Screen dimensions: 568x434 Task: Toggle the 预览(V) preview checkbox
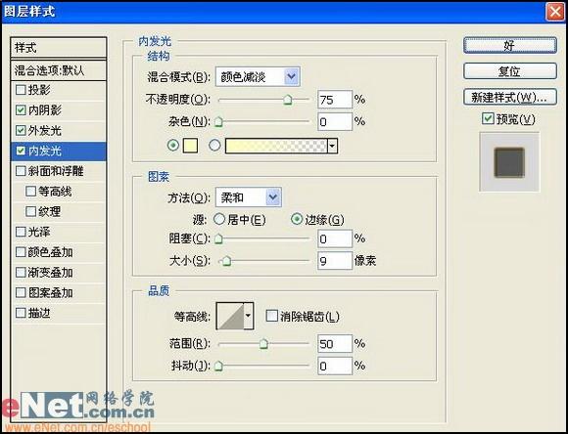coord(488,118)
